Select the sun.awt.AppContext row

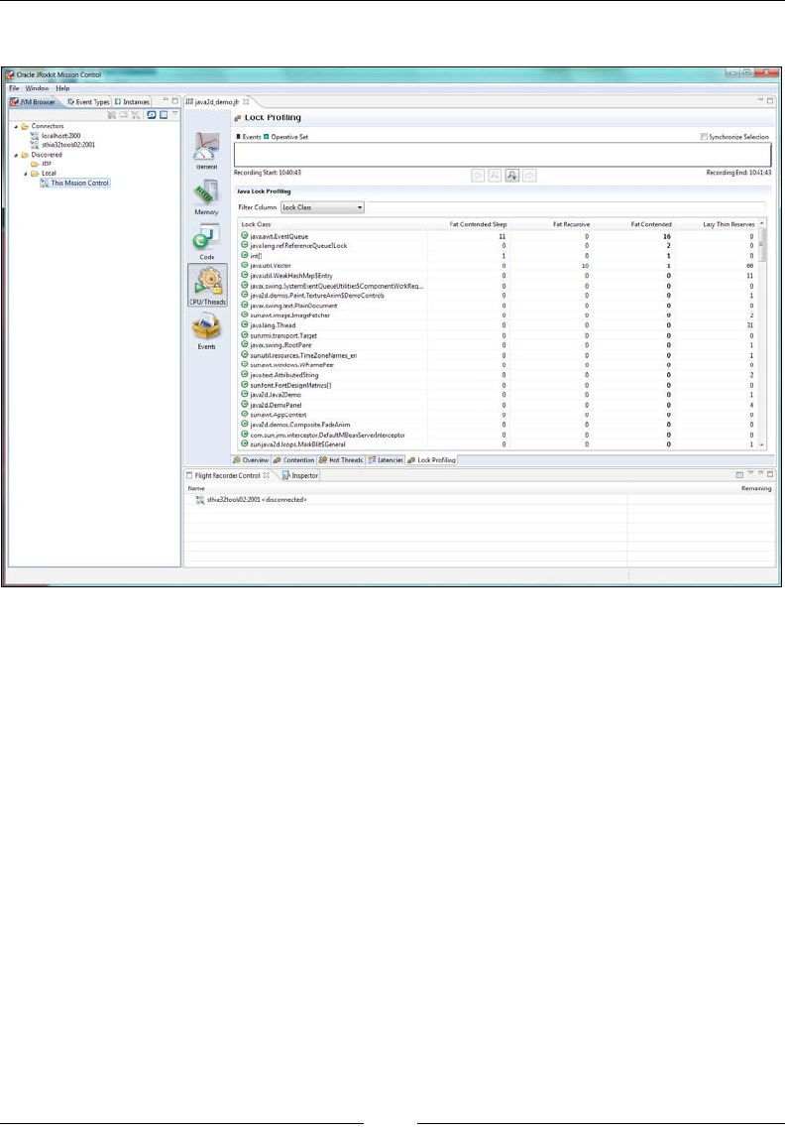coord(498,415)
